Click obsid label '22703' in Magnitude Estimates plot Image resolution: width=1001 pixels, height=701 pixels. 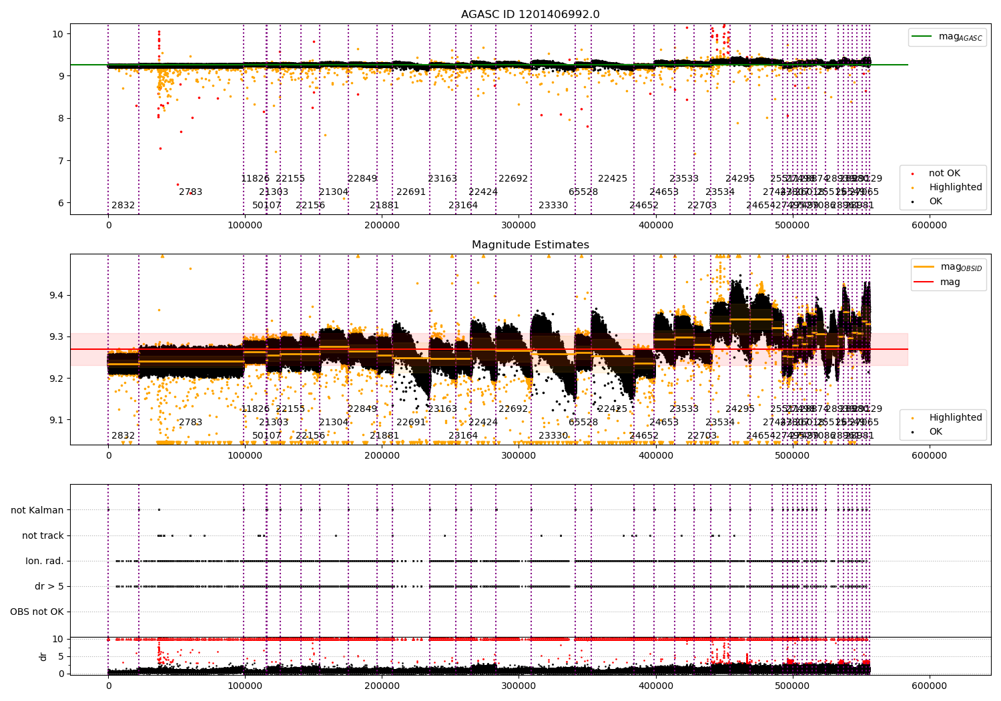(x=702, y=436)
